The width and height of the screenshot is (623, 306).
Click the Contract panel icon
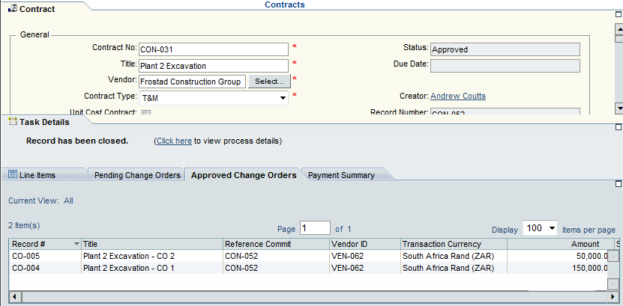[12, 9]
